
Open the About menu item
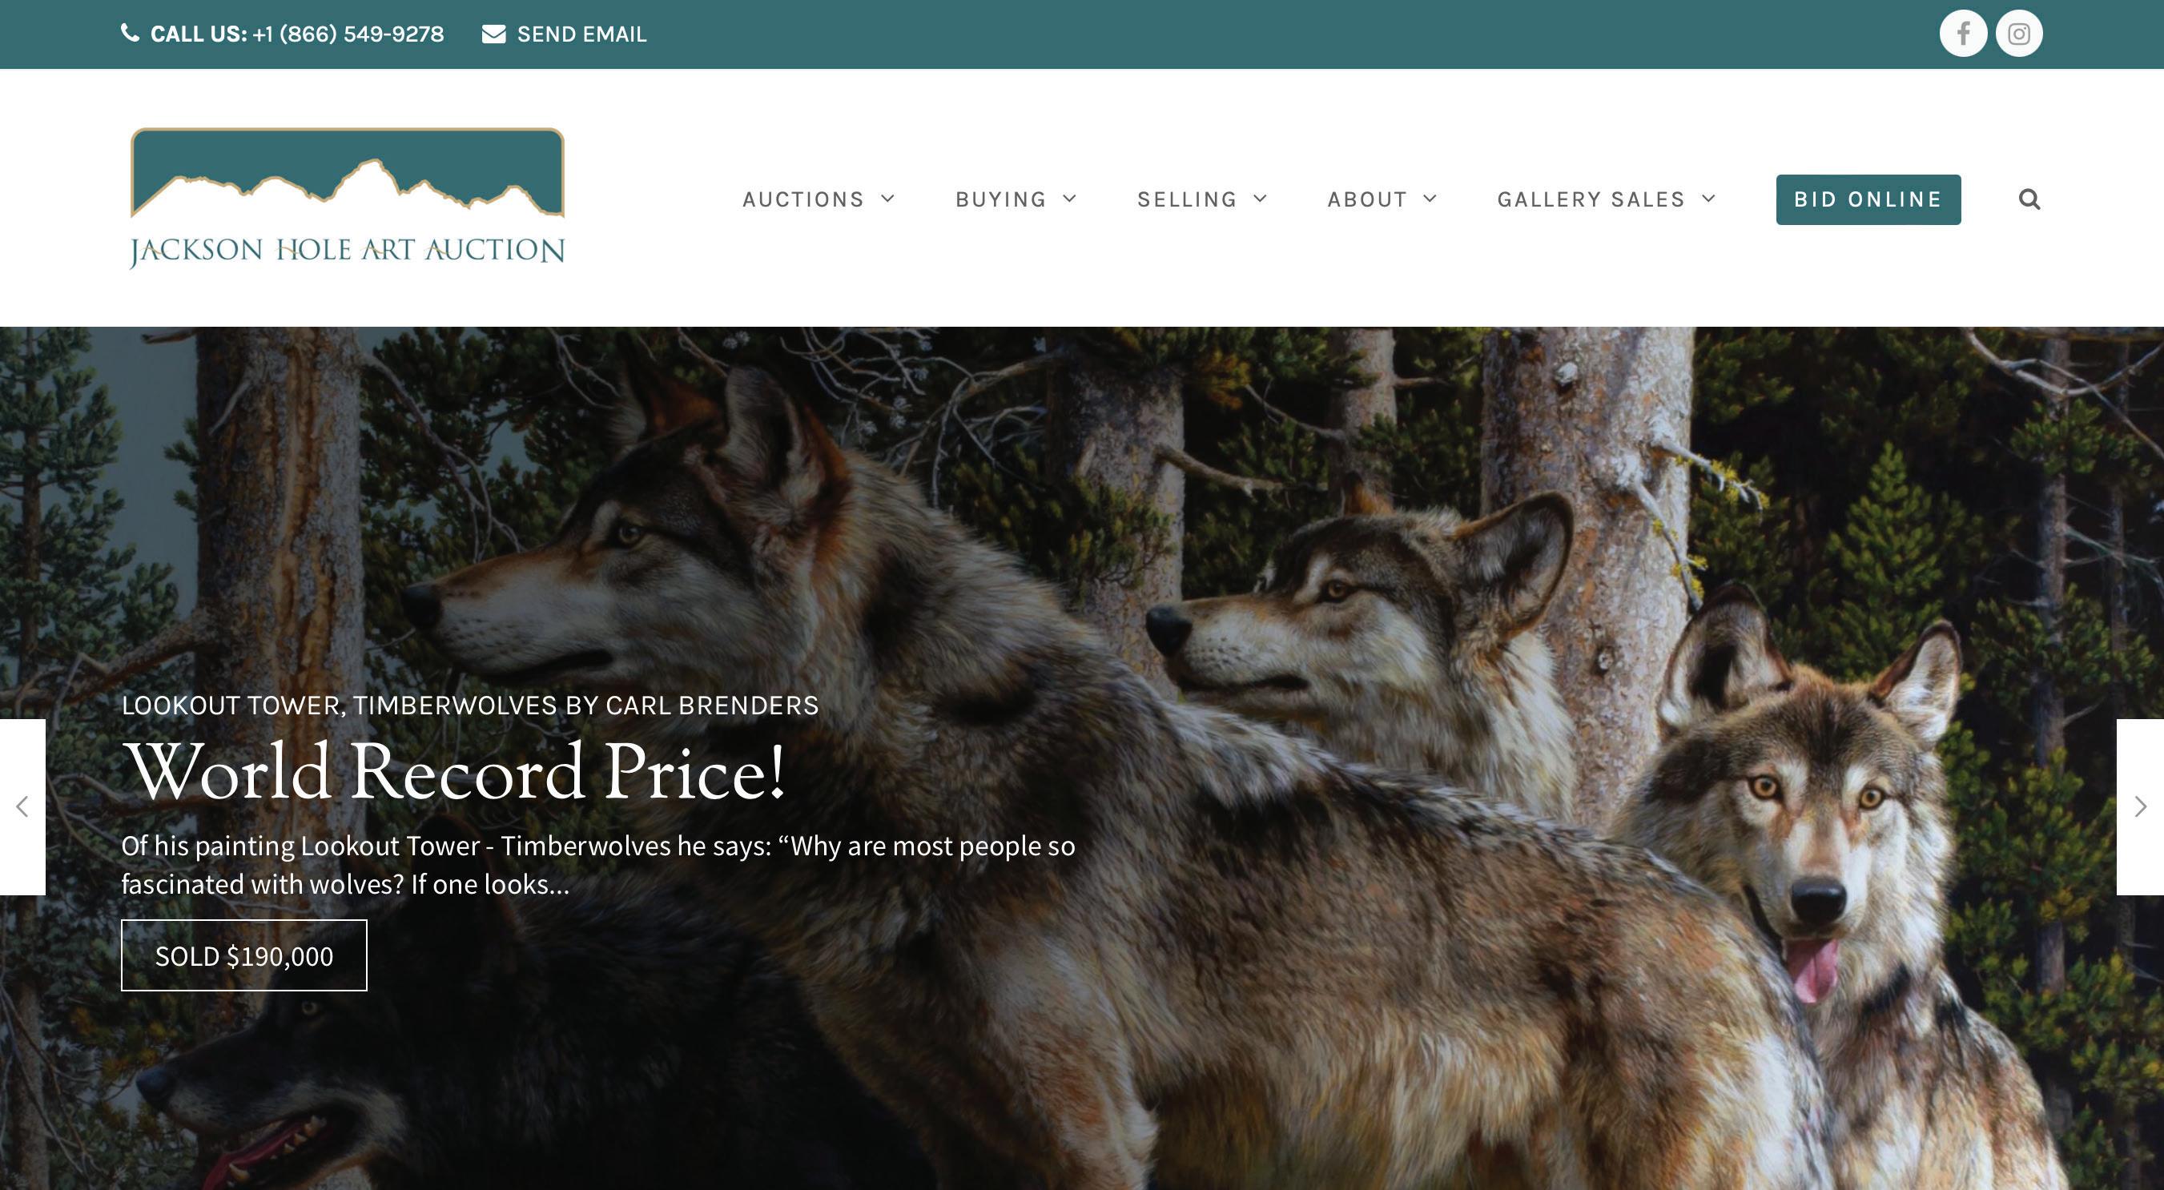(x=1367, y=199)
